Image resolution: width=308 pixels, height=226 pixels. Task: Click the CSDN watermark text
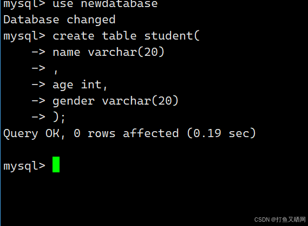[x=280, y=219]
